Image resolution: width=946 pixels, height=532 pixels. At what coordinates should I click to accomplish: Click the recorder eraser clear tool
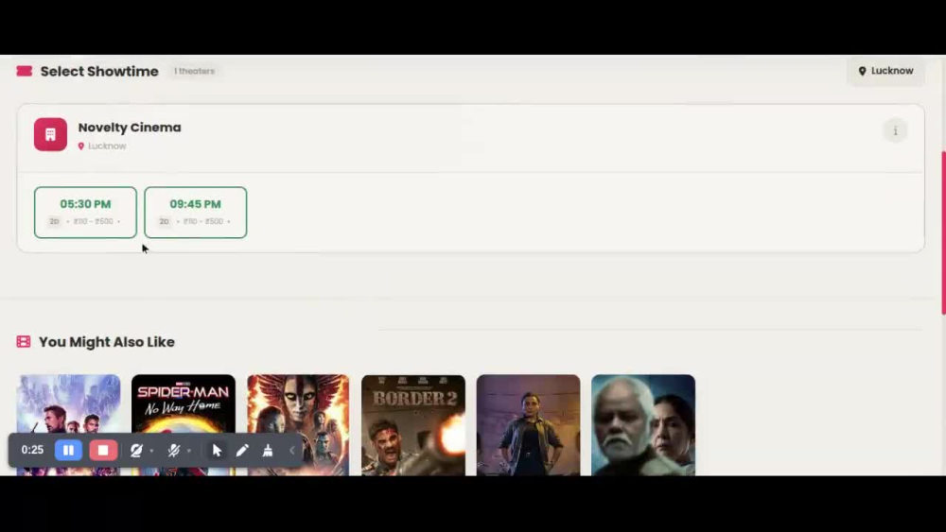coord(268,450)
